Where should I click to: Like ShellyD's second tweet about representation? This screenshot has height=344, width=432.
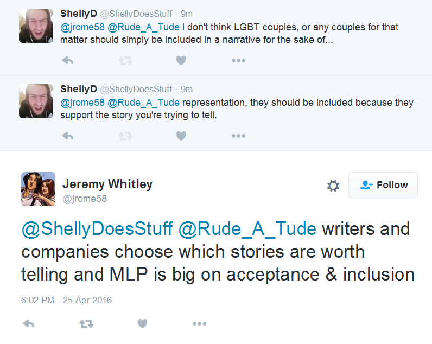pos(181,136)
